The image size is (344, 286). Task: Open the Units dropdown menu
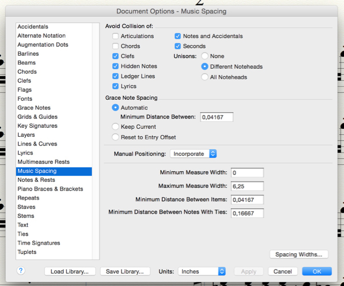[202, 272]
